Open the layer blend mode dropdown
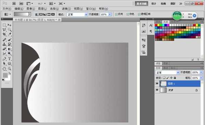 click(x=167, y=73)
